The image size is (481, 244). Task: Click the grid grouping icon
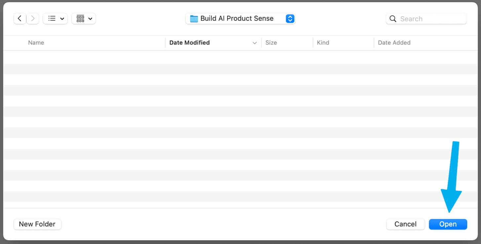point(80,19)
